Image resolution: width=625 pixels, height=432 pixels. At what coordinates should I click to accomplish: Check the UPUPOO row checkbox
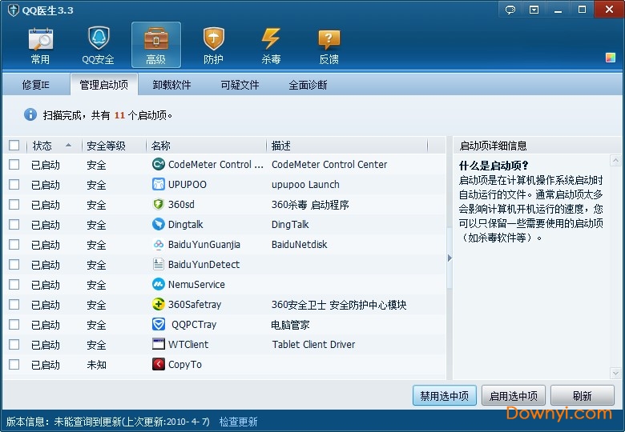pos(14,184)
